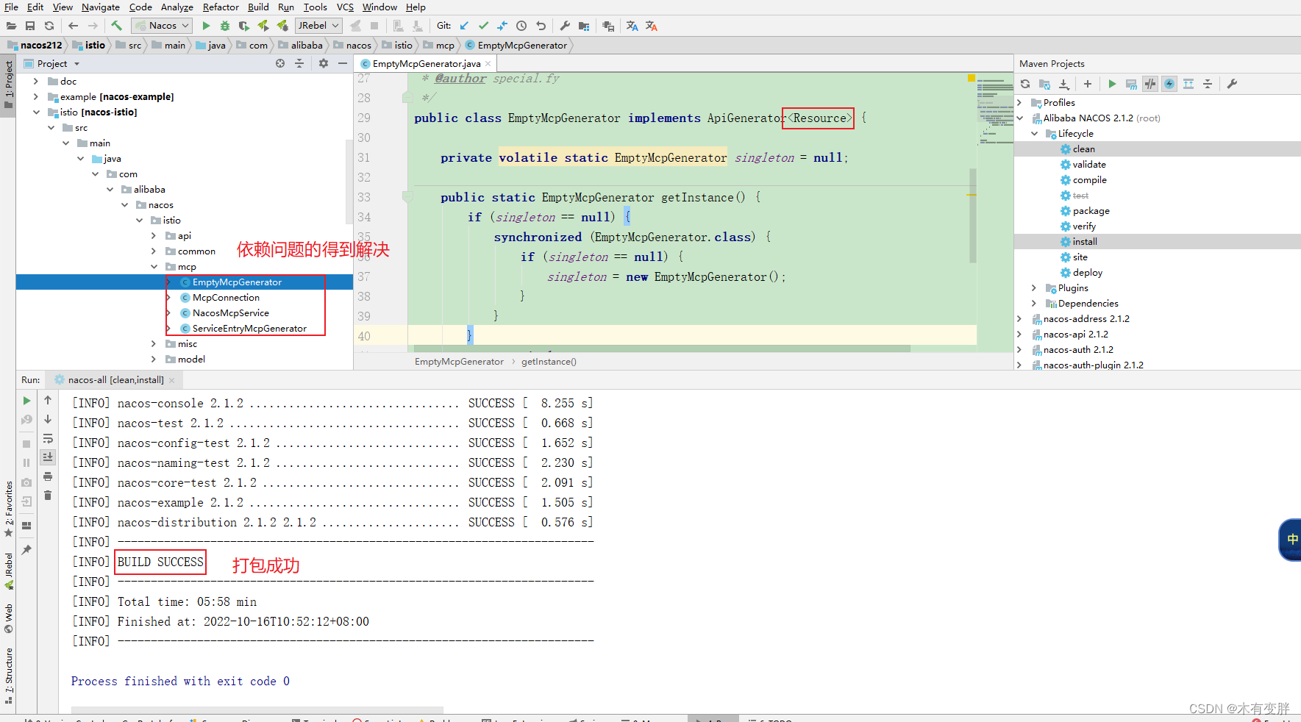The height and width of the screenshot is (722, 1301).
Task: Open the Refactor menu
Action: [221, 7]
